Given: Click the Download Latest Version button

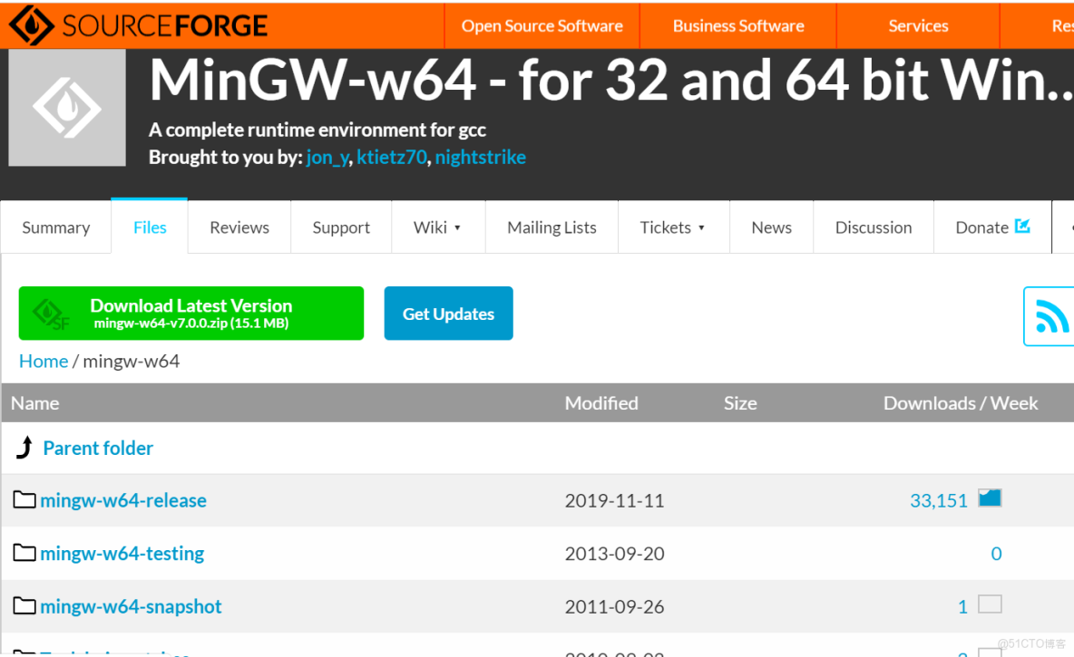Looking at the screenshot, I should pyautogui.click(x=190, y=314).
